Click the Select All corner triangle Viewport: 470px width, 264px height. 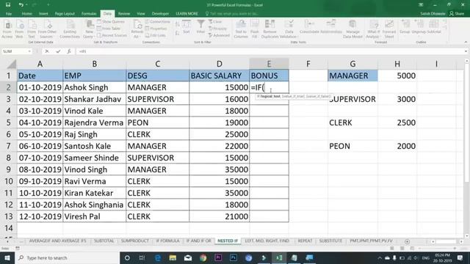tap(12, 64)
